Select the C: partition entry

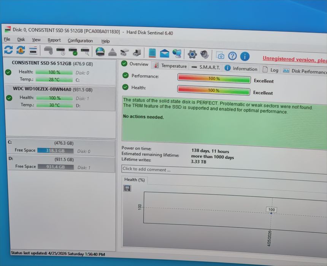(x=61, y=147)
